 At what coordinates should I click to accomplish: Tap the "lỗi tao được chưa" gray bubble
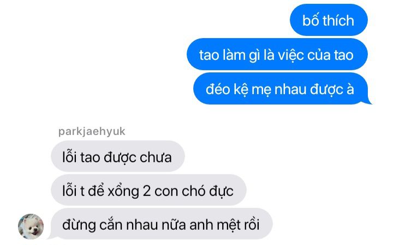[118, 156]
